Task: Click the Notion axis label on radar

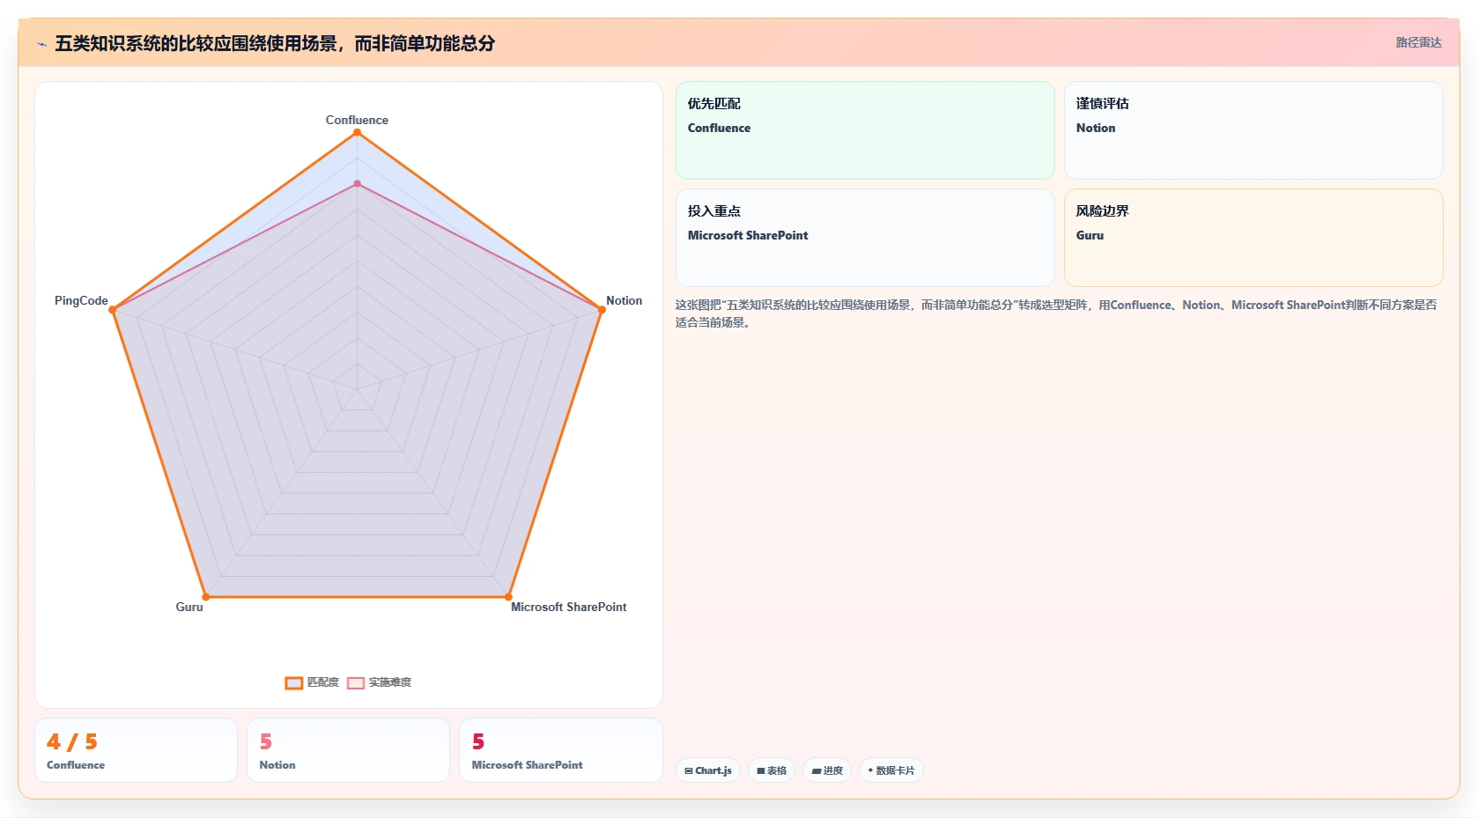Action: point(624,300)
